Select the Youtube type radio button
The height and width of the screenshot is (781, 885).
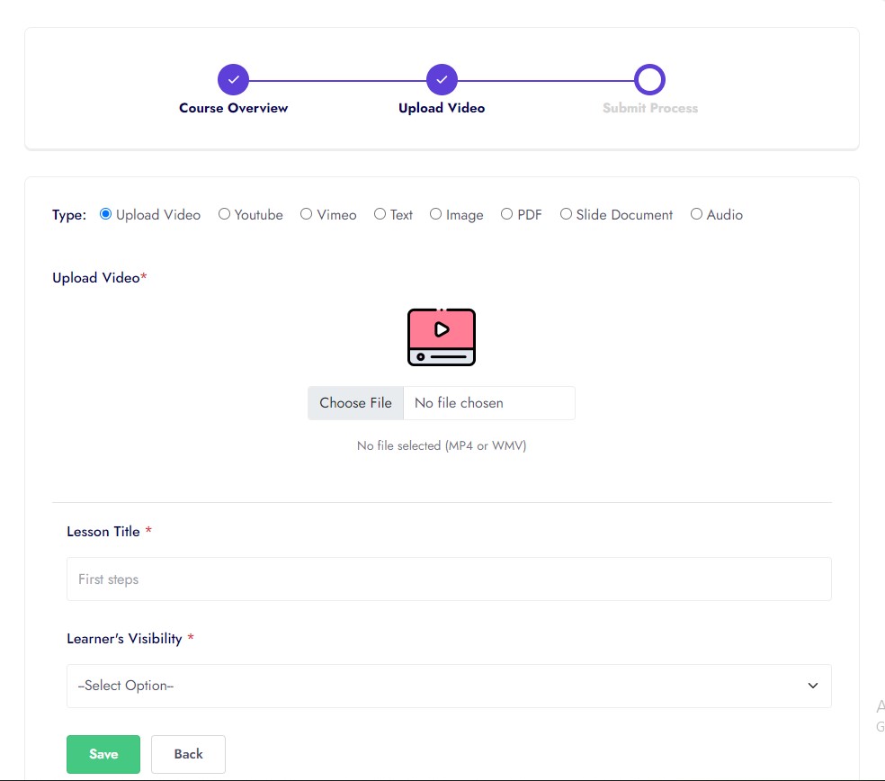[x=224, y=214]
